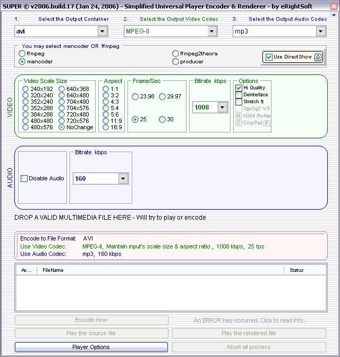
Task: Choose 480x576 video scale size
Action: [x=25, y=127]
